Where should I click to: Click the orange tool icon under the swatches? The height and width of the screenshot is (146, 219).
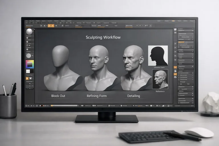pos(27,78)
